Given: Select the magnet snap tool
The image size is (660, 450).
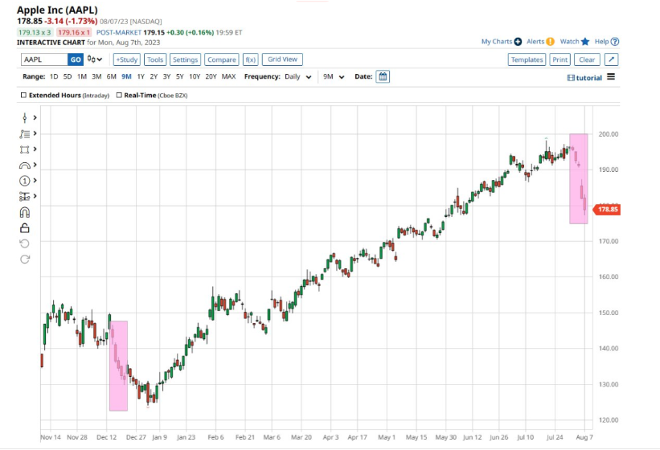Looking at the screenshot, I should (x=24, y=212).
